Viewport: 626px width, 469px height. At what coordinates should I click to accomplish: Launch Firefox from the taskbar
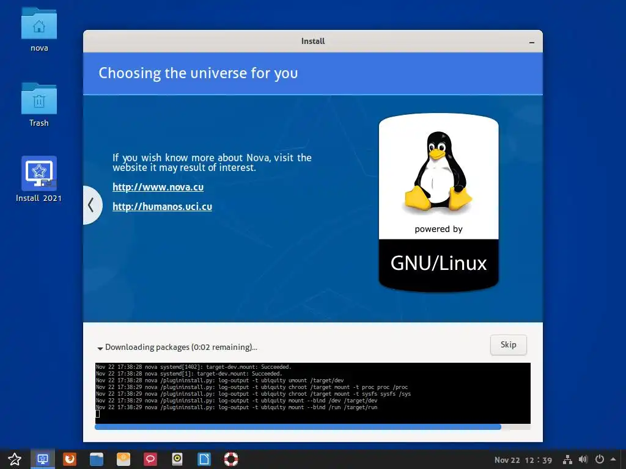(70, 459)
